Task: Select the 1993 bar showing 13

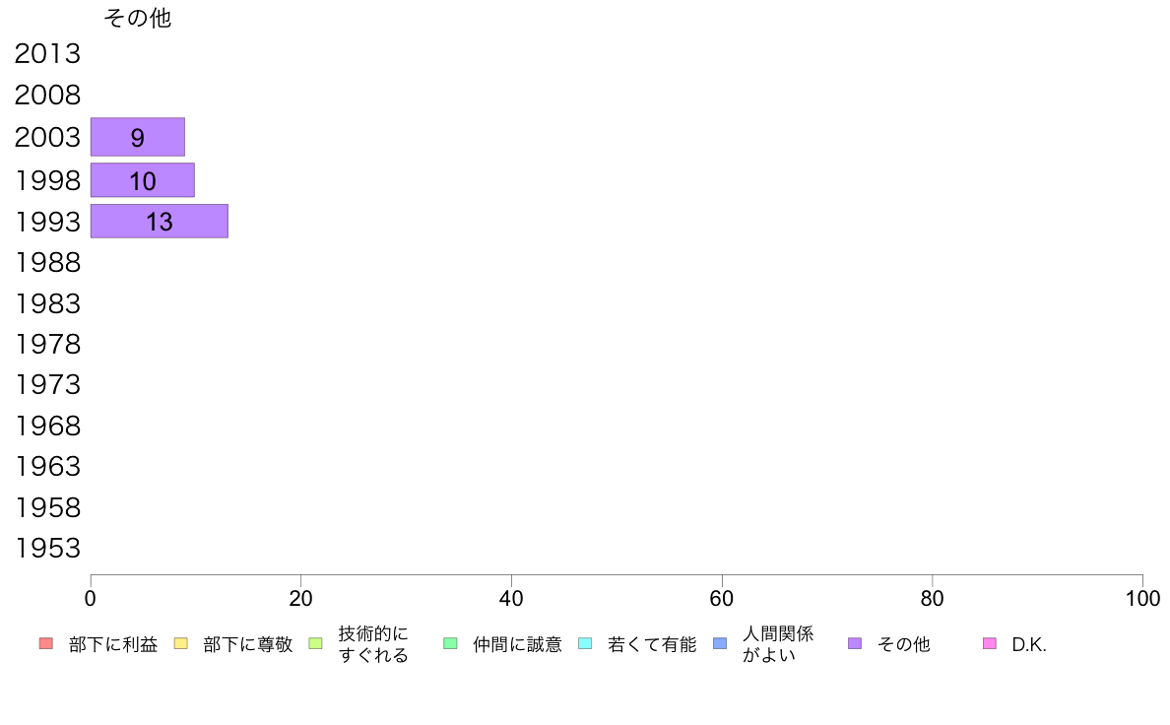Action: 159,221
